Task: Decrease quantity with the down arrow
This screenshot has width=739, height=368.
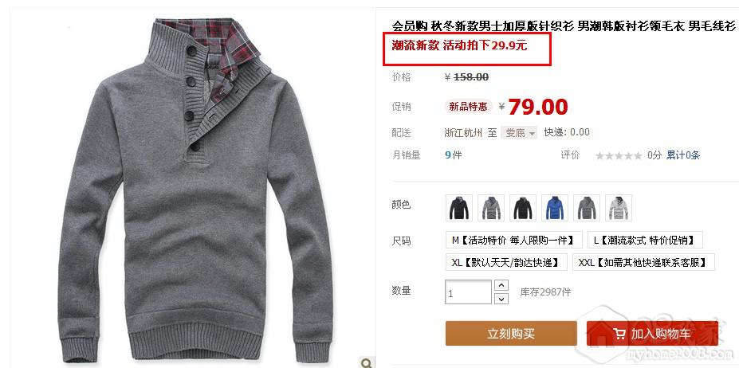Action: click(x=501, y=298)
